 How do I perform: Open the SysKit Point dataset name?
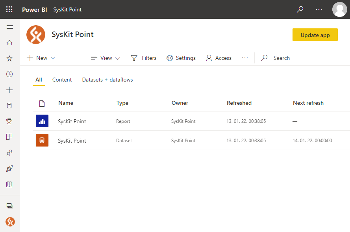pyautogui.click(x=72, y=141)
